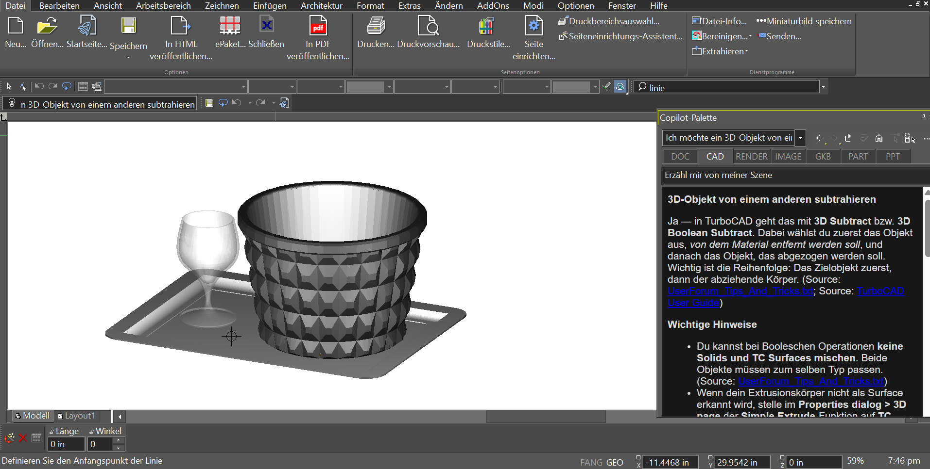
Task: Open the Architektur menu
Action: pos(321,6)
